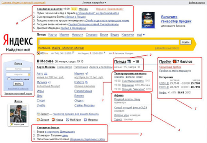Screen dimensions: 207x143
Task: Switch to the Блоги tab
Action: click(x=104, y=35)
